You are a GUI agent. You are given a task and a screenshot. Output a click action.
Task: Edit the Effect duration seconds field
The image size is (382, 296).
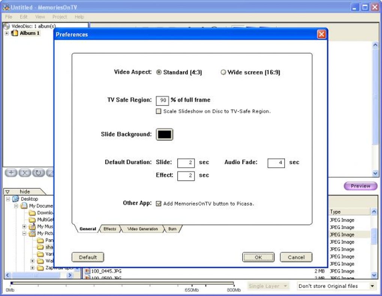(186, 176)
